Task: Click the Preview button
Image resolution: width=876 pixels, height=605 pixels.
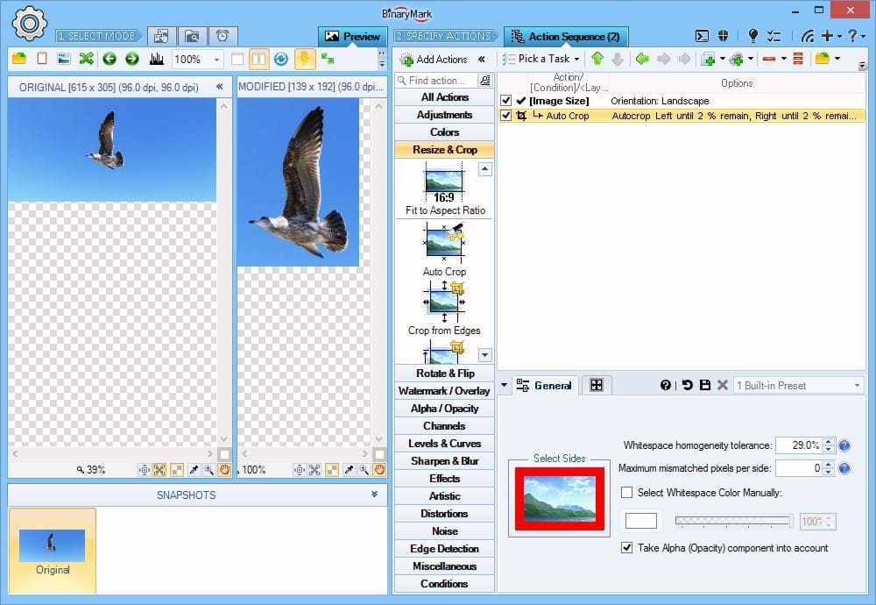Action: (352, 37)
